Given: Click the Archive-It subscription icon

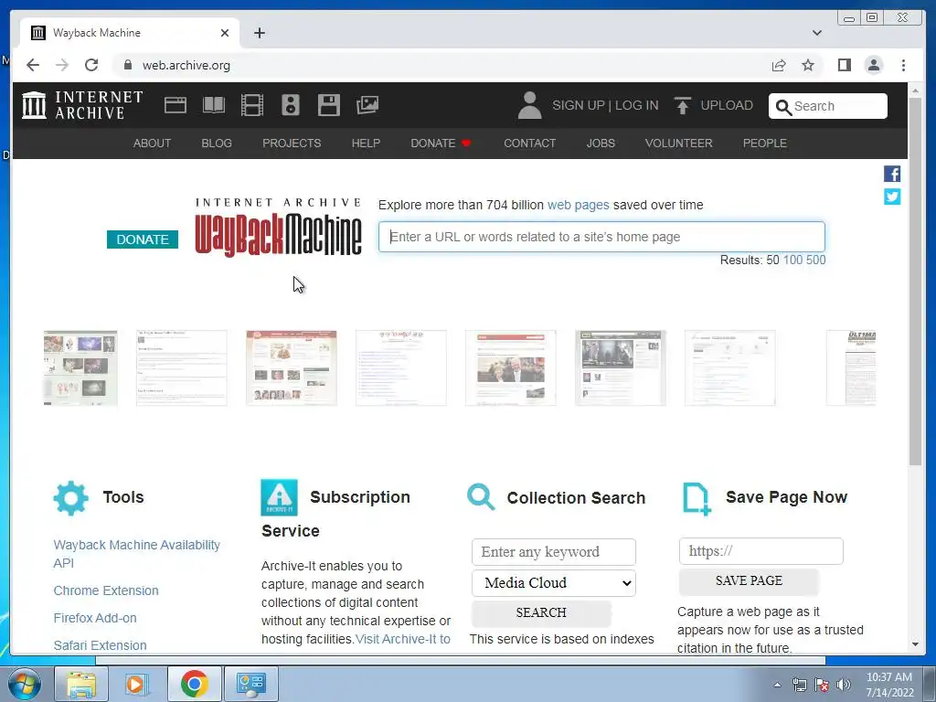Looking at the screenshot, I should [279, 497].
